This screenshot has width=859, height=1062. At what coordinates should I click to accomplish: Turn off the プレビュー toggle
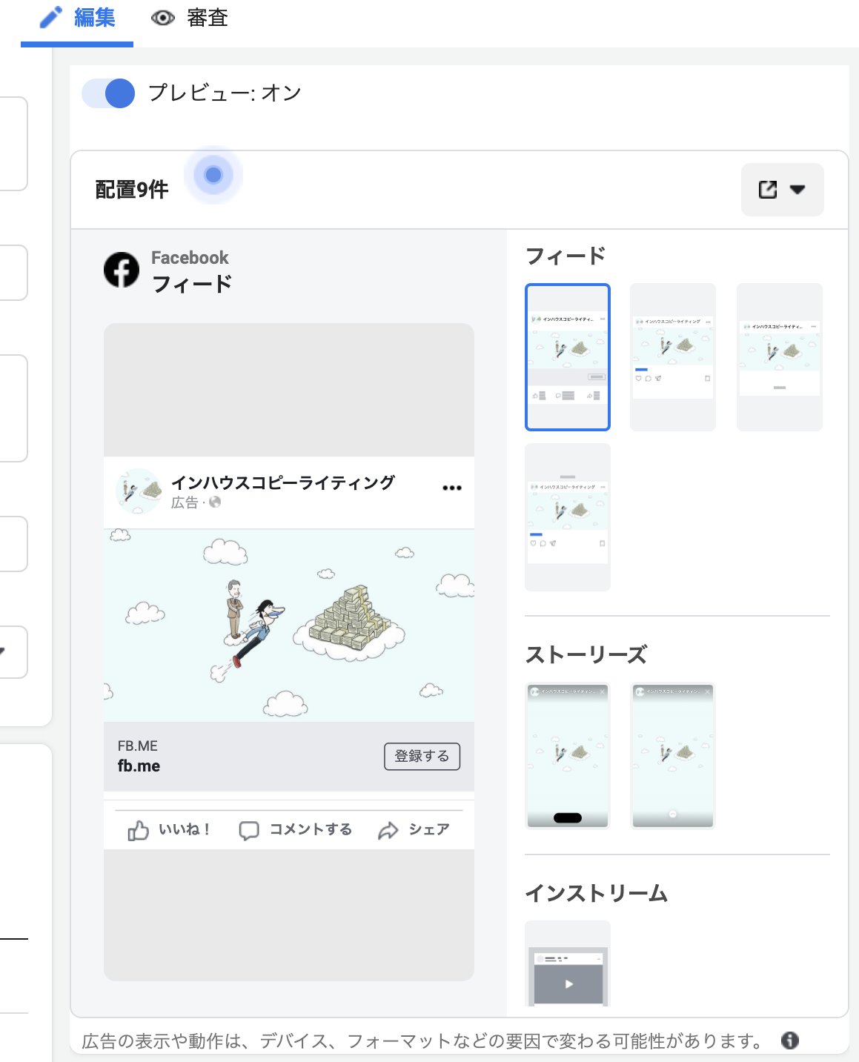click(x=109, y=93)
